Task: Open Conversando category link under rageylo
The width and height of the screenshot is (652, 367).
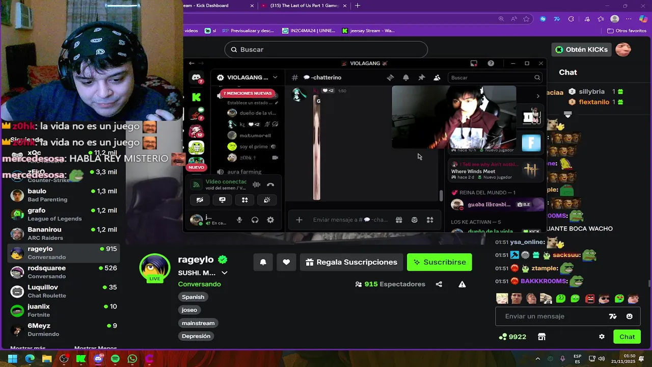Action: pos(199,284)
